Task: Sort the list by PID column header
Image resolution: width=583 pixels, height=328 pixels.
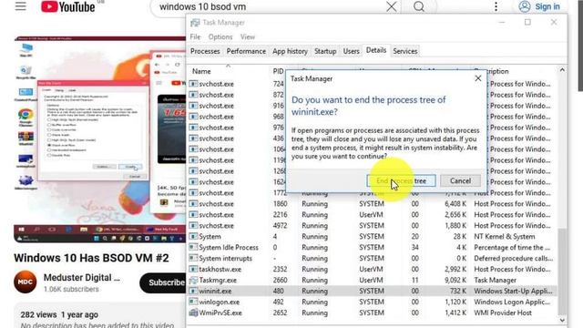Action: tap(278, 71)
